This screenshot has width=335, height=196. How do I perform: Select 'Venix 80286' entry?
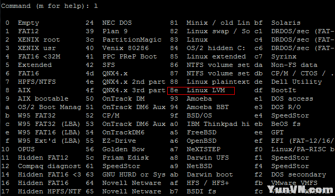coord(126,48)
